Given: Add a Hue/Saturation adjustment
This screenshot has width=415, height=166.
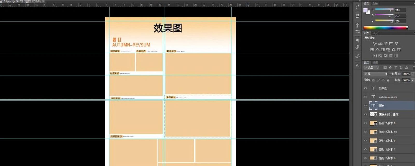Looking at the screenshot, I should [x=372, y=50].
